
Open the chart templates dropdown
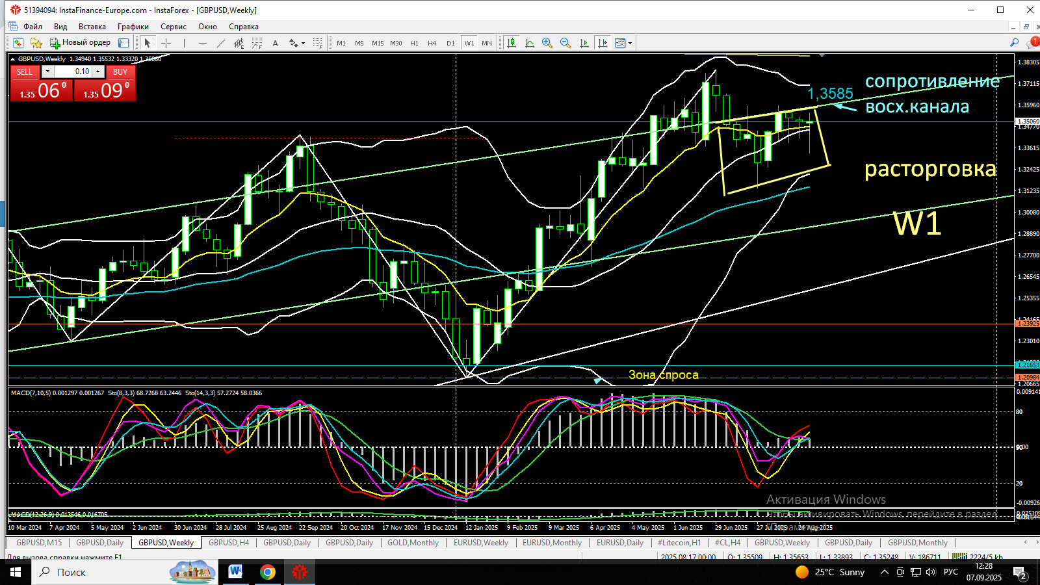[630, 43]
